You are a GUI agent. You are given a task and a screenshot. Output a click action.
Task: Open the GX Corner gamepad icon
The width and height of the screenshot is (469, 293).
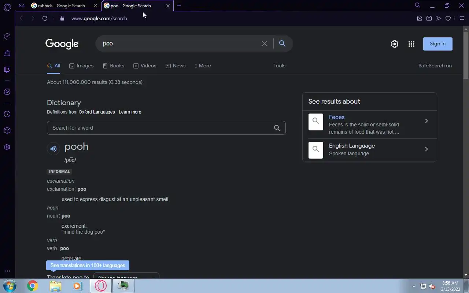click(x=22, y=5)
